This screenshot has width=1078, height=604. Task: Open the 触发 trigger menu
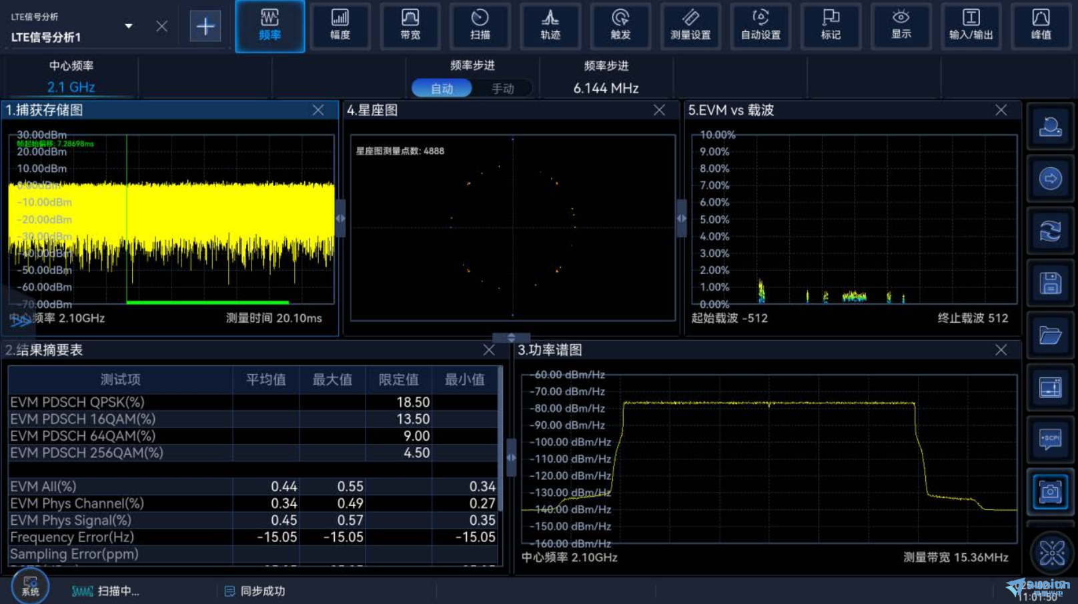point(620,26)
